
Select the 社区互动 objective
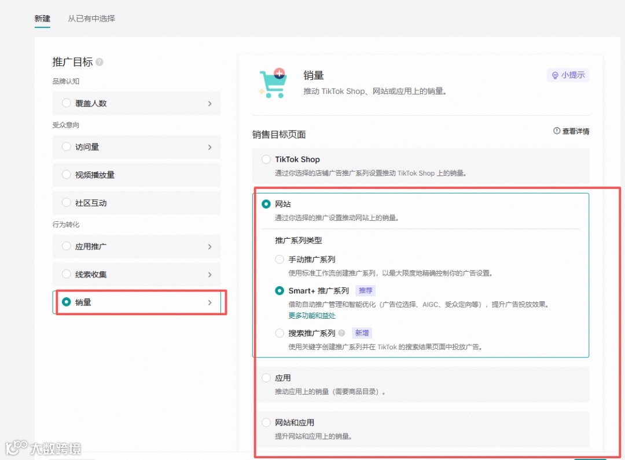[137, 203]
